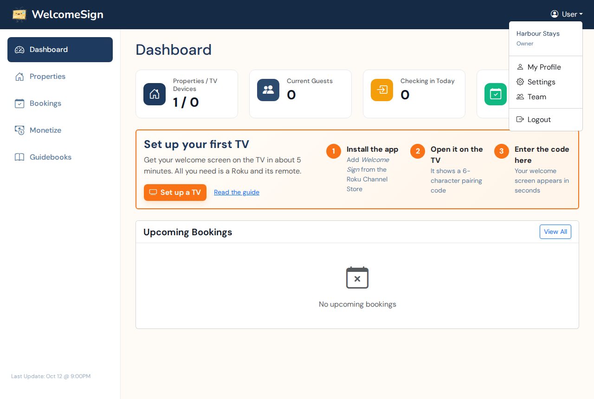Choose Team from the user menu
The width and height of the screenshot is (594, 399).
pos(546,97)
